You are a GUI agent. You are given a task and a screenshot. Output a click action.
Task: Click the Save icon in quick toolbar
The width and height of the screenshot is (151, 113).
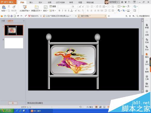[x=5, y=16]
